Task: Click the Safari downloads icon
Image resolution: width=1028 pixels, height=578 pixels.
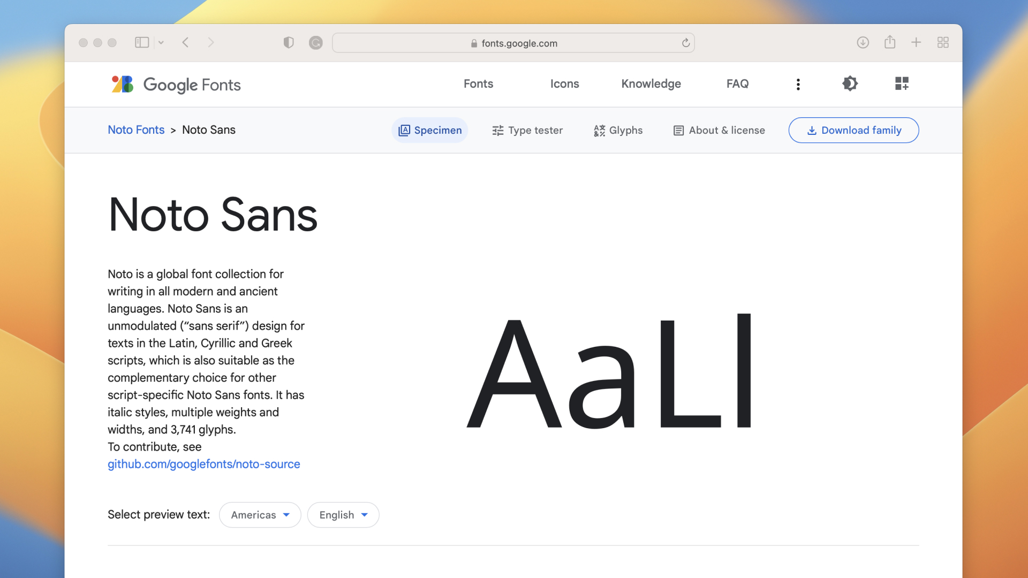Action: click(x=863, y=43)
